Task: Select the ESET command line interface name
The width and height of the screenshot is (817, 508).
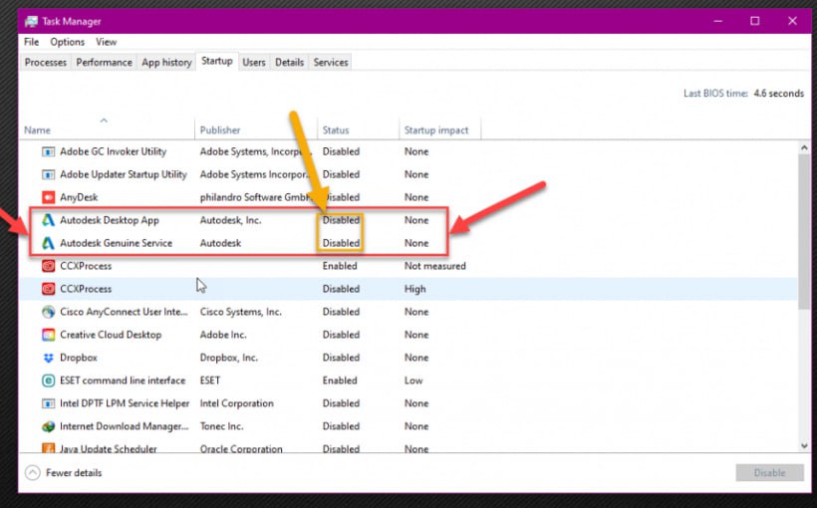Action: point(123,381)
